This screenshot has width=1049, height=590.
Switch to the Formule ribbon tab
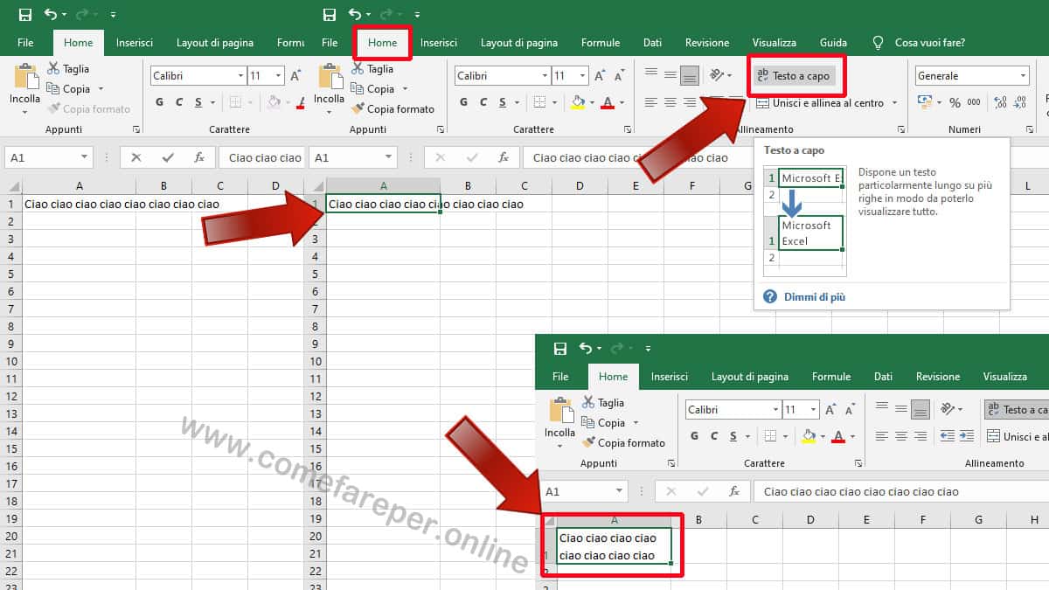pyautogui.click(x=601, y=42)
